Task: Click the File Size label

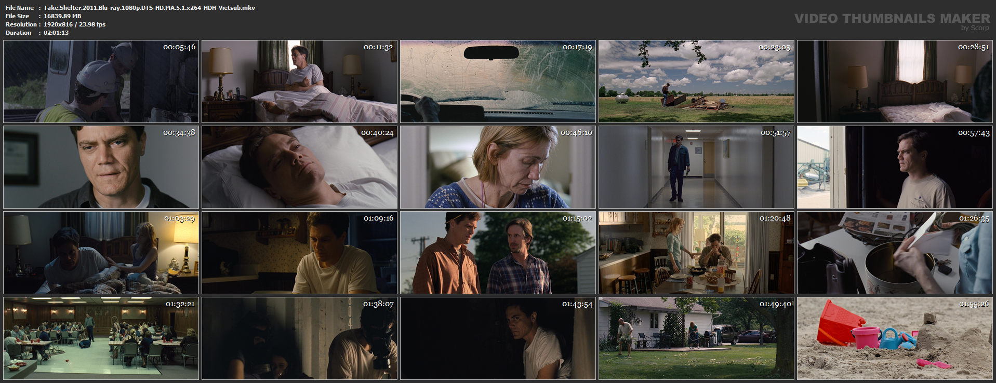Action: click(18, 16)
